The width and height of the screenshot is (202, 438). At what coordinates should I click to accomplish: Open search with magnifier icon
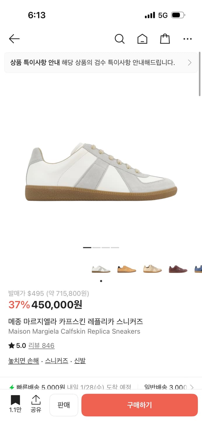tap(119, 39)
